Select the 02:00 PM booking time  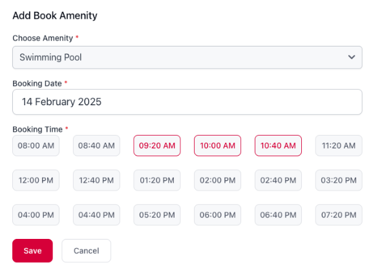217,180
